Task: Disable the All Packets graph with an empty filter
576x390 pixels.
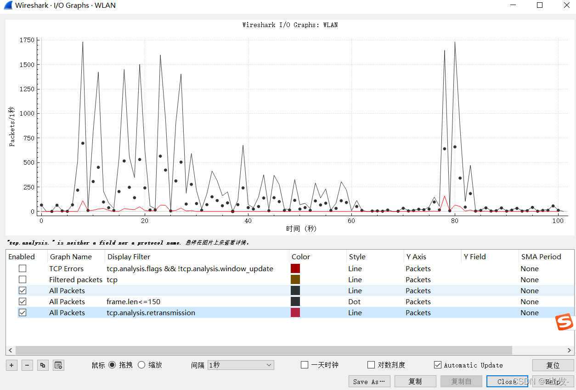Action: pos(23,290)
